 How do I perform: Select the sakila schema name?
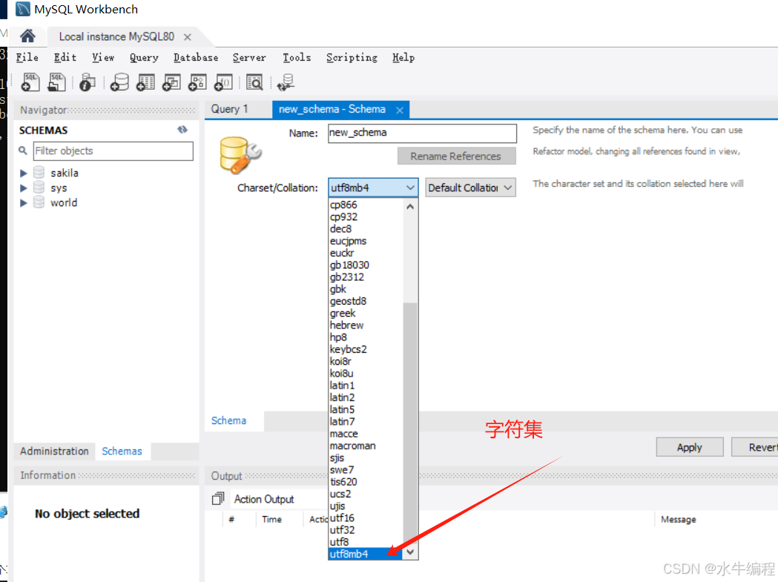[65, 173]
